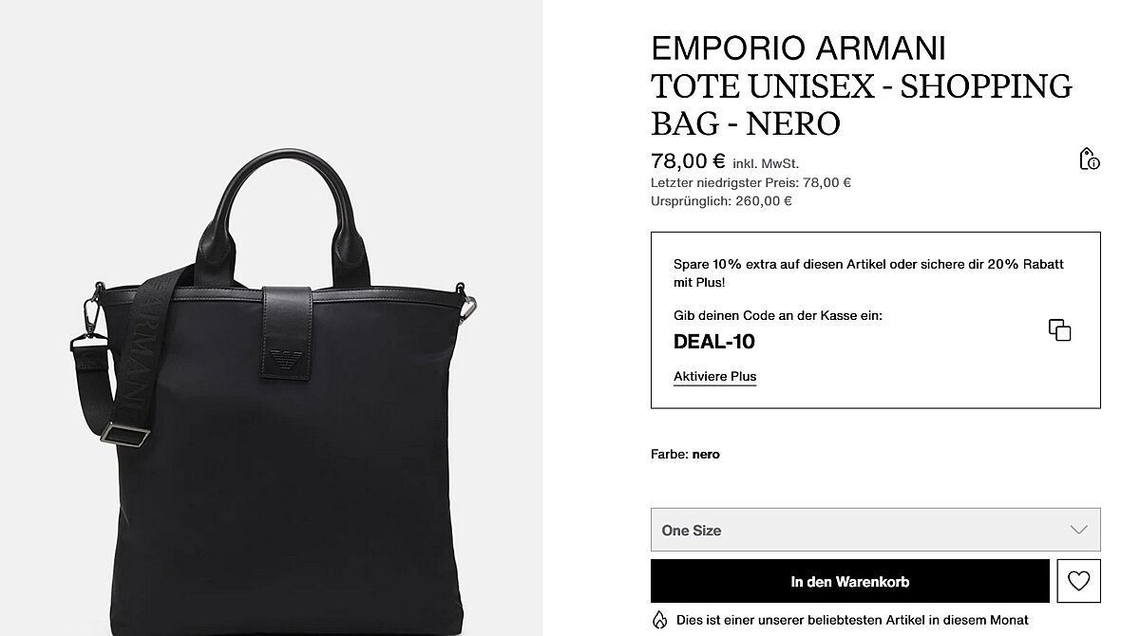Add item to wishlist with heart icon
Viewport: 1140px width, 636px height.
point(1078,581)
